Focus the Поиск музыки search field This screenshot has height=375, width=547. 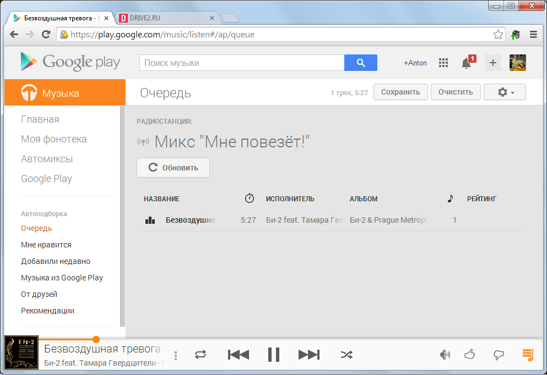pyautogui.click(x=242, y=63)
